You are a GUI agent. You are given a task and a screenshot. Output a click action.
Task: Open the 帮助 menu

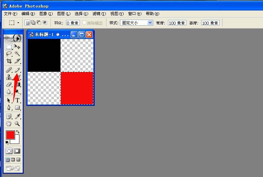153,14
